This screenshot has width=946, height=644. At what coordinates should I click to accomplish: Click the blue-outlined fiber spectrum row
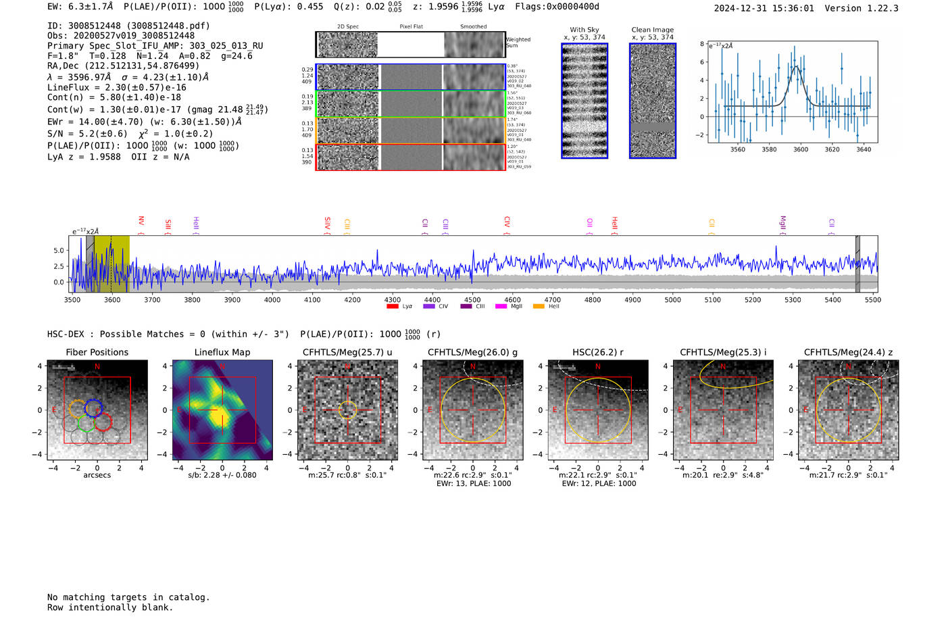pos(411,77)
